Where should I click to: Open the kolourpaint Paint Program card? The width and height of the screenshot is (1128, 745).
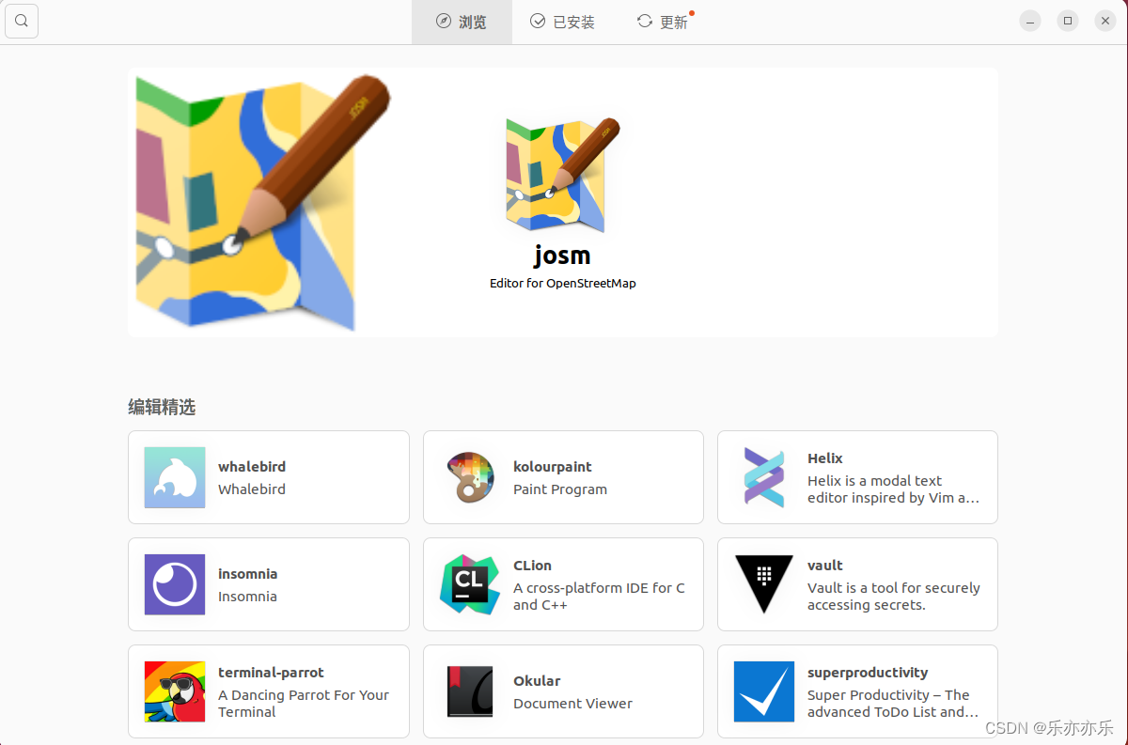tap(563, 477)
